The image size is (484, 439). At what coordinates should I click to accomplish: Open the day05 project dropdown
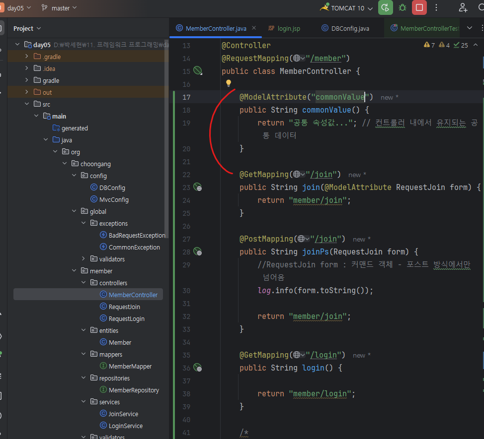(18, 8)
